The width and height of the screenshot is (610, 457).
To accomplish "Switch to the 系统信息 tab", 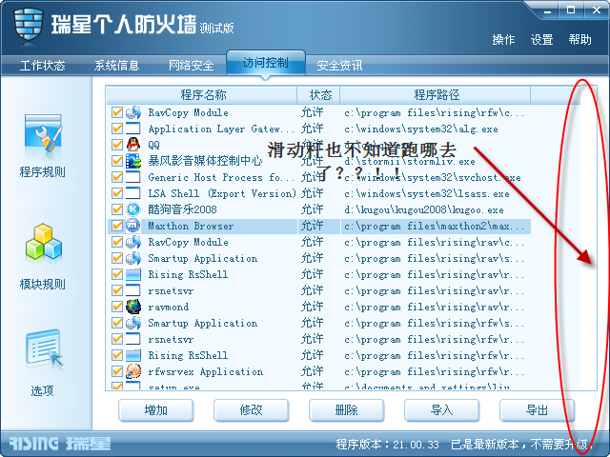I will point(116,66).
